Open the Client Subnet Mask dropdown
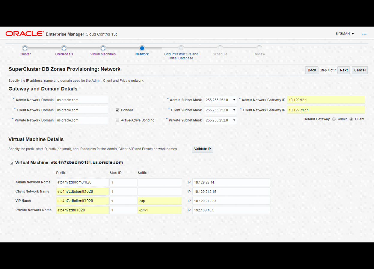 [x=221, y=110]
